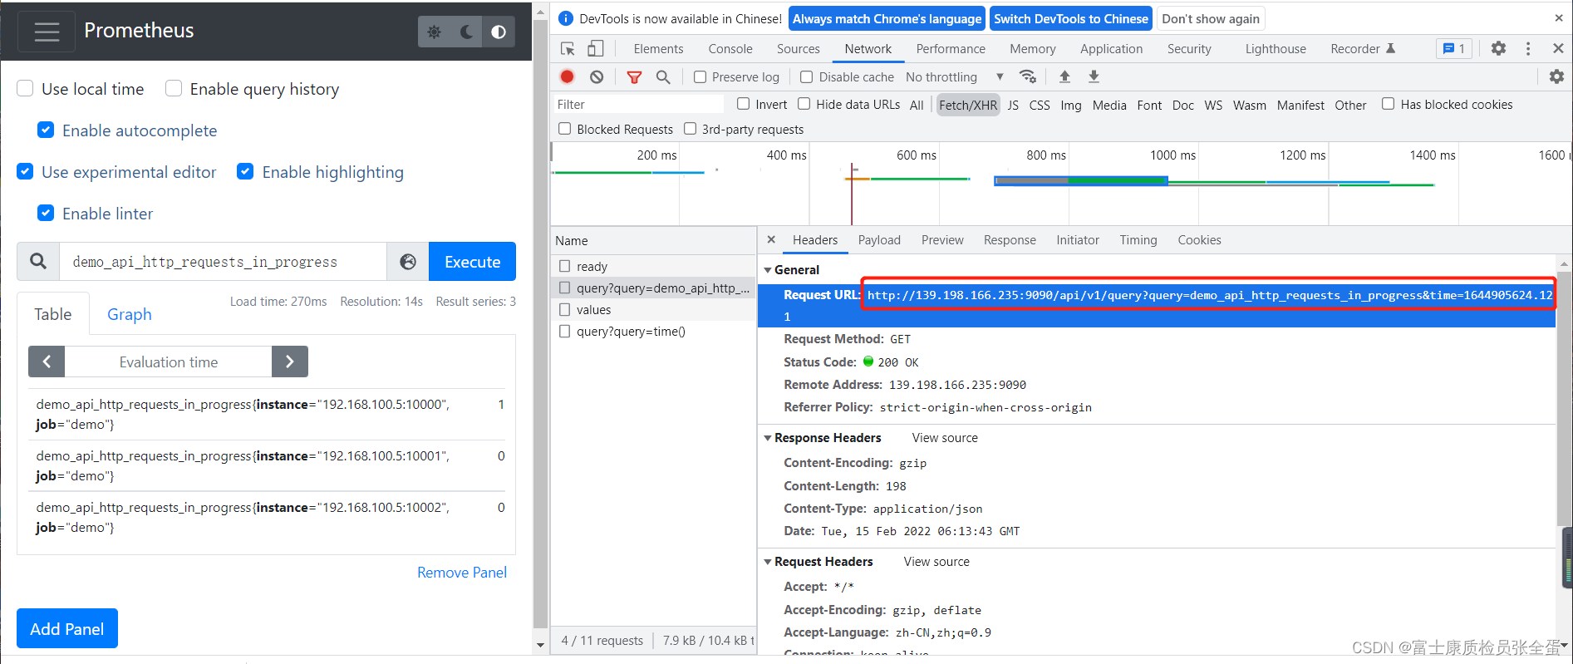Select the auto contrast theme icon
This screenshot has width=1573, height=664.
[x=499, y=32]
